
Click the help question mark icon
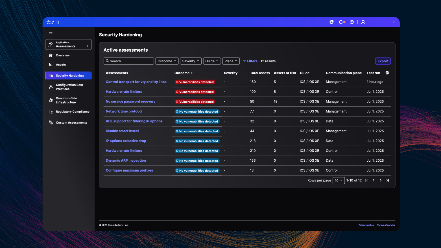point(352,22)
